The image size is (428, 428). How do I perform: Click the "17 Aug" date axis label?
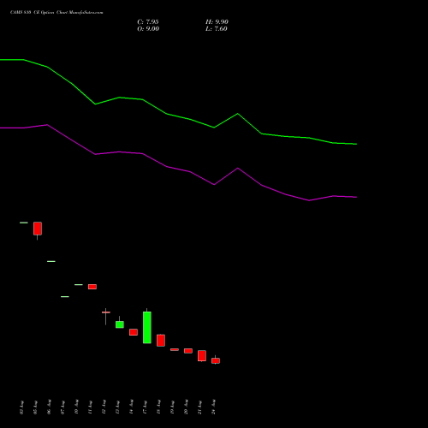145,407
